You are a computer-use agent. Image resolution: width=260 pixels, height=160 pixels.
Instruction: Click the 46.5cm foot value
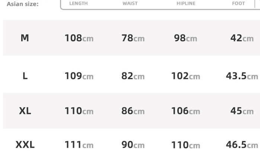pyautogui.click(x=242, y=145)
